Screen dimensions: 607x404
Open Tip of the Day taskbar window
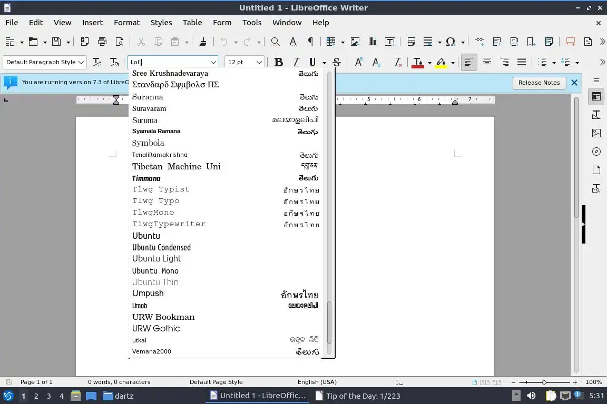[x=358, y=396]
